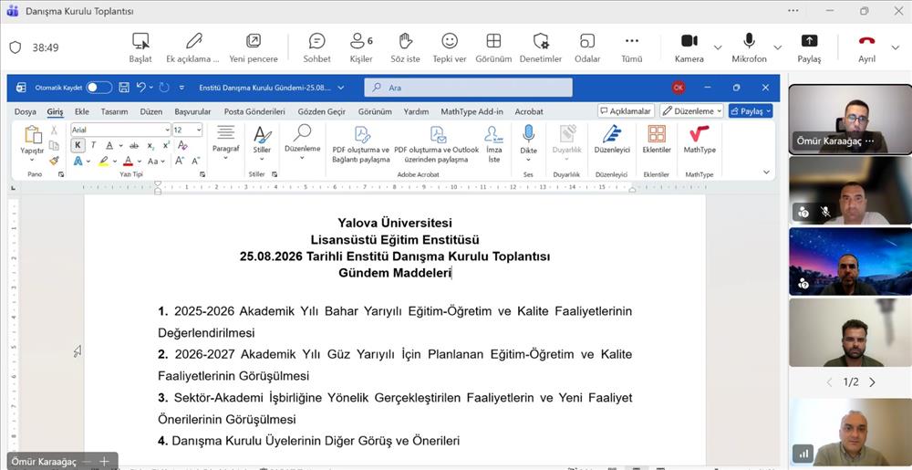
Task: Cut selection with the scissors icon
Action: 54,131
